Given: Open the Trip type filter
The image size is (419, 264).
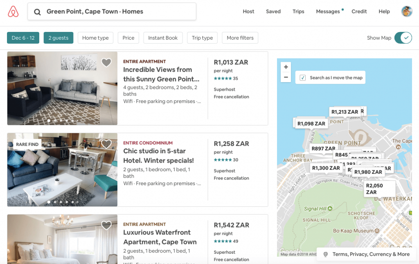Looking at the screenshot, I should 202,38.
